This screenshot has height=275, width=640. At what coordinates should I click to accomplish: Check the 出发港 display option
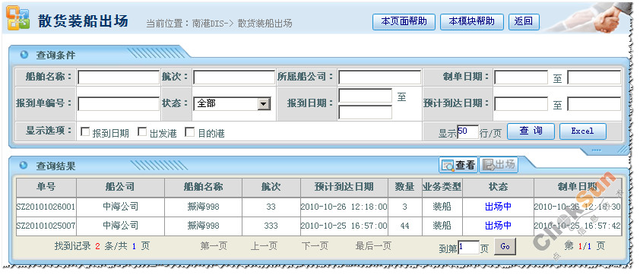click(142, 131)
